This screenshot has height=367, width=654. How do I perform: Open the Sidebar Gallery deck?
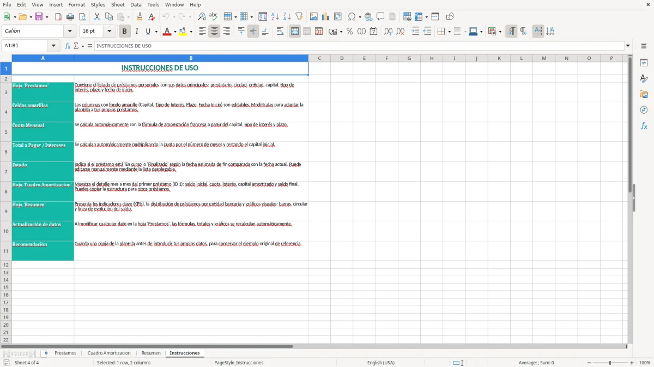[x=644, y=95]
